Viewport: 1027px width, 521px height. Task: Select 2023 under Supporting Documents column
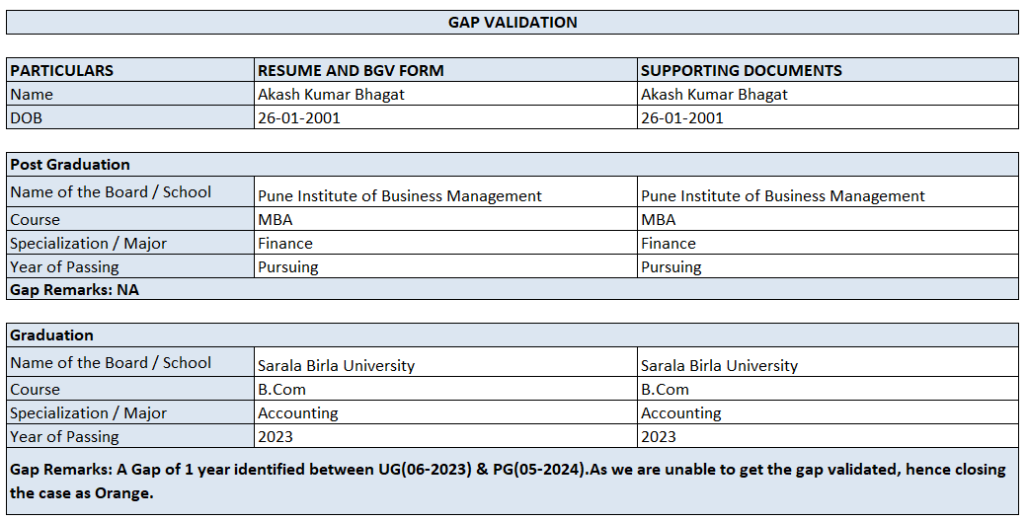point(659,437)
